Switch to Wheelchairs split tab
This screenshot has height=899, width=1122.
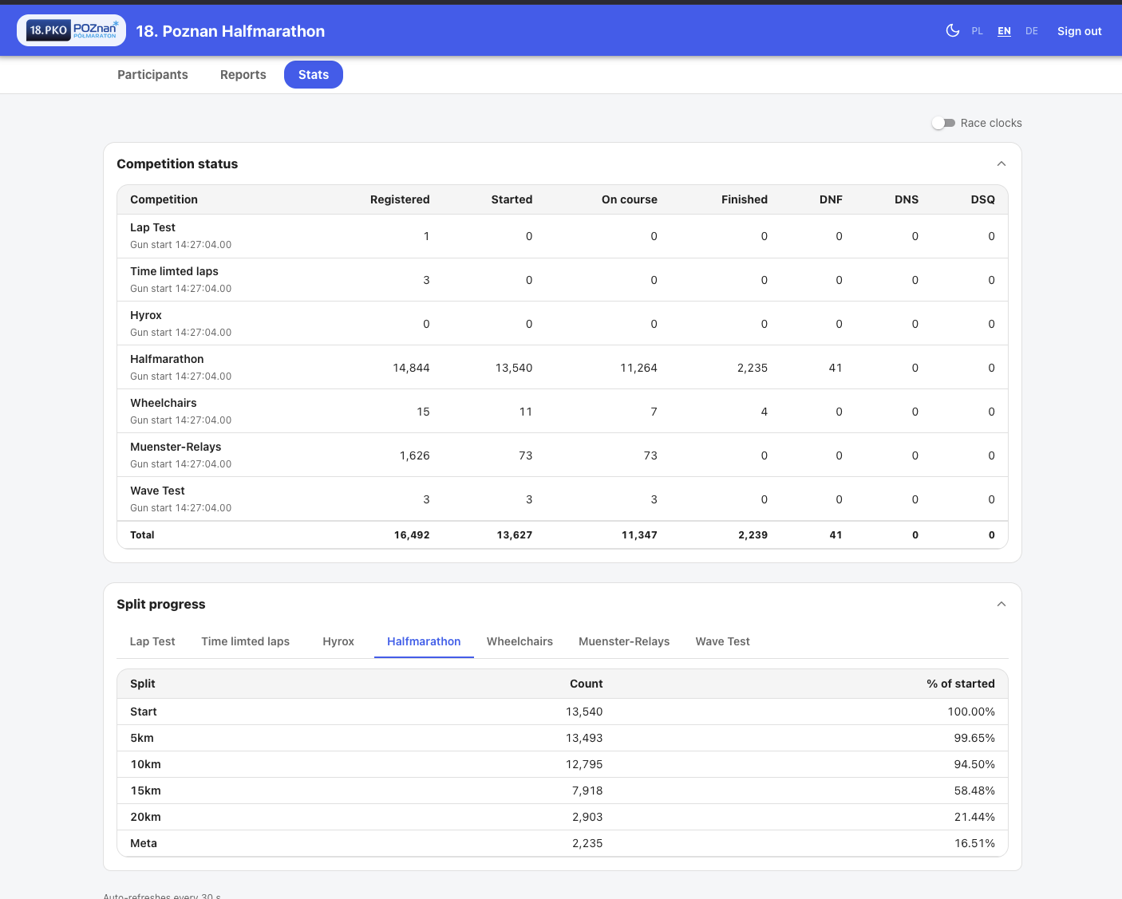tap(520, 641)
